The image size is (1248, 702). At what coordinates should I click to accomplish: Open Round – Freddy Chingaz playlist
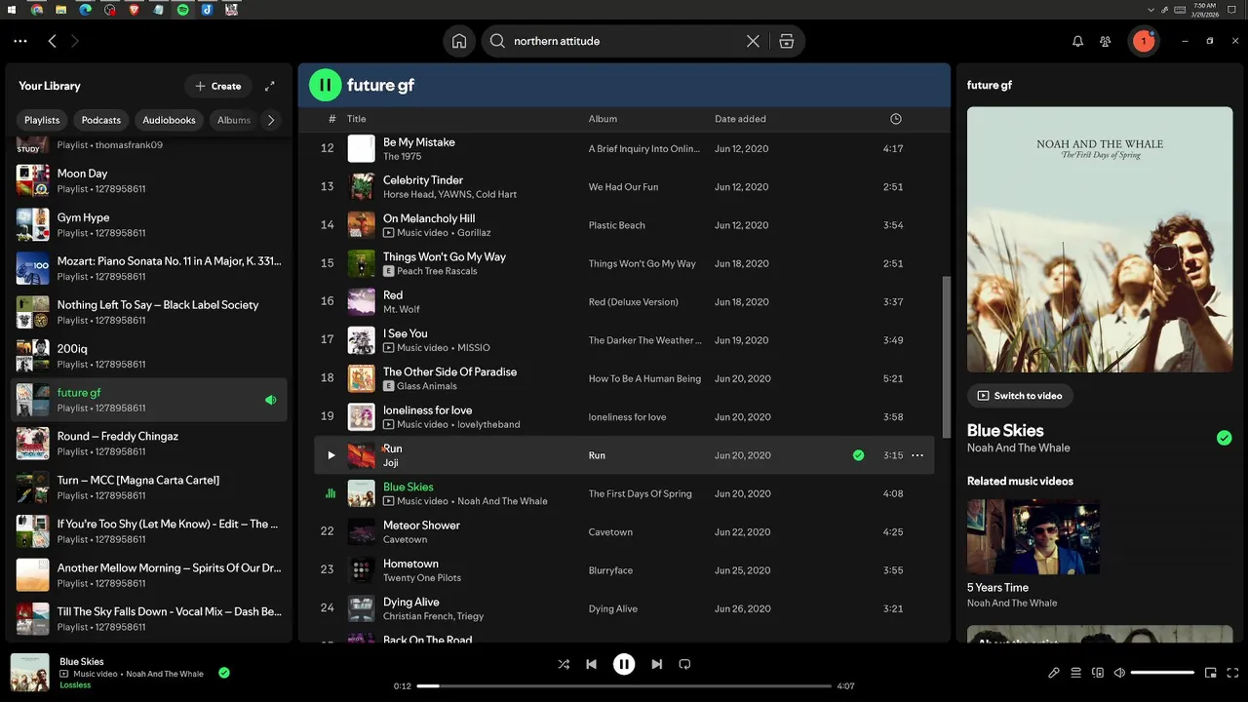149,444
